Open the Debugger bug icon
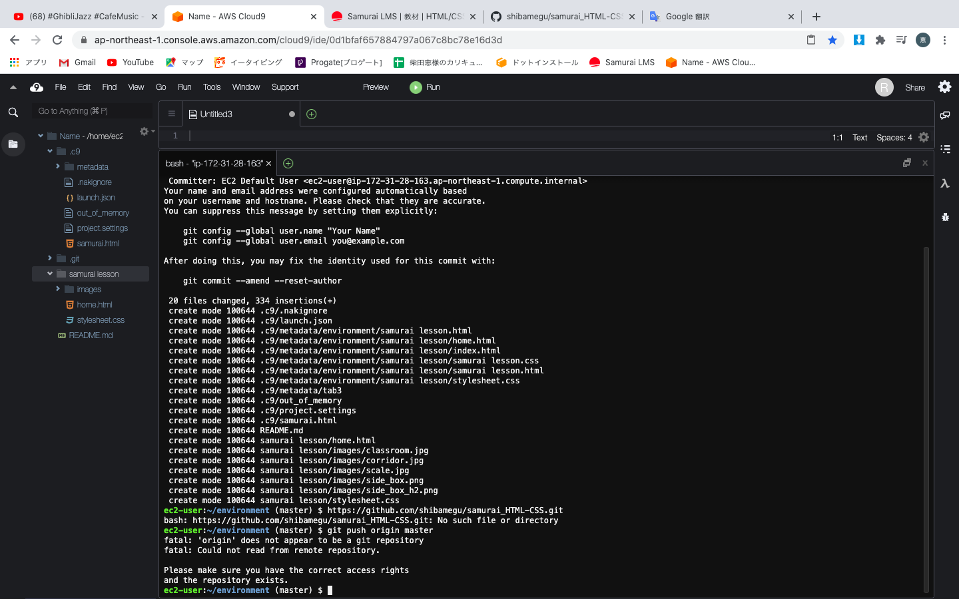 [x=945, y=215]
